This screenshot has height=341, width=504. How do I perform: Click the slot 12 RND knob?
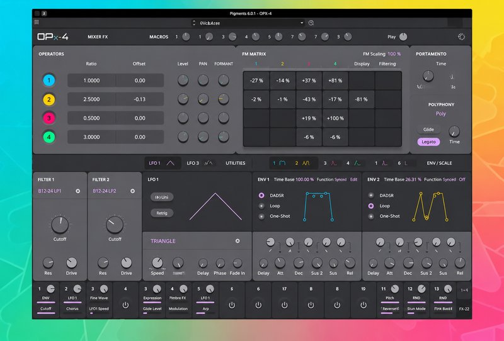coord(421,289)
